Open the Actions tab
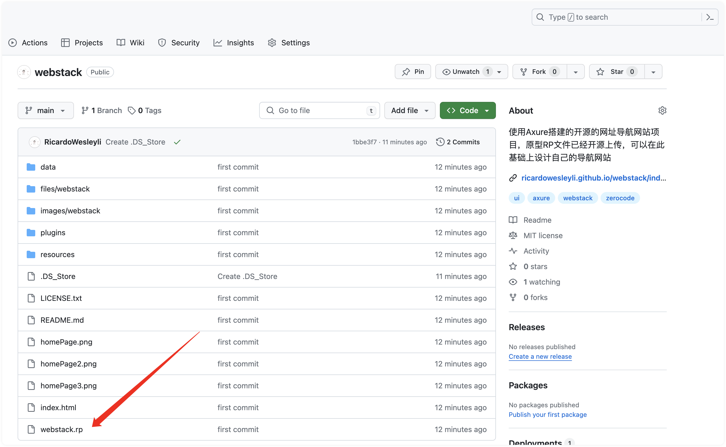726x447 pixels. point(28,43)
